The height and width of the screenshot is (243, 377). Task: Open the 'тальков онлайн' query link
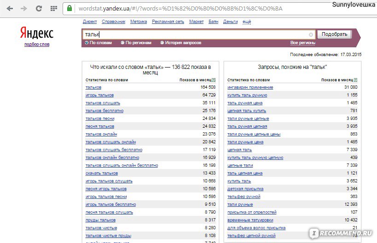pos(101,134)
